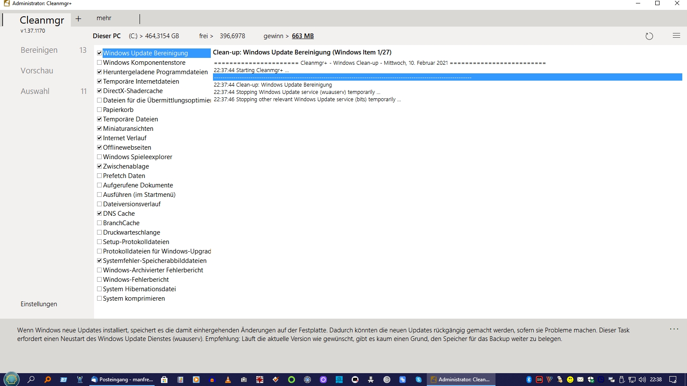Select BranchCache list entry

(x=121, y=223)
